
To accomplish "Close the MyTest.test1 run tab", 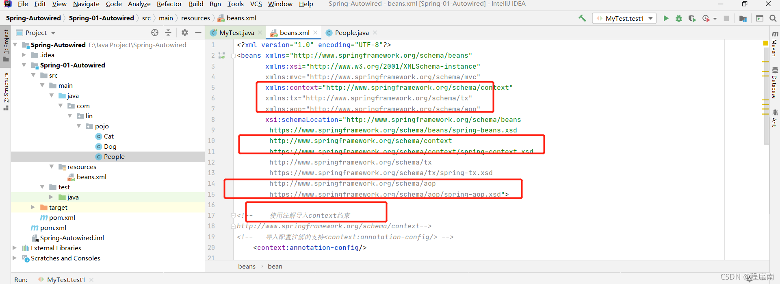I will (91, 280).
